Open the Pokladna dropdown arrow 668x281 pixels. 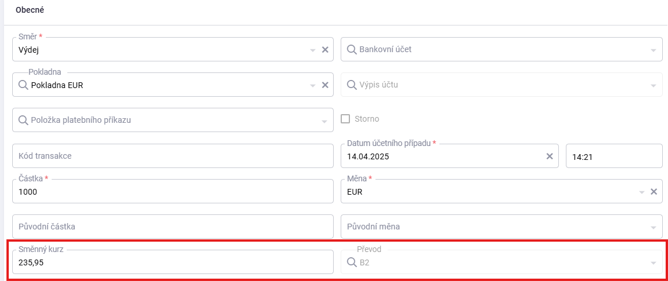tap(313, 85)
